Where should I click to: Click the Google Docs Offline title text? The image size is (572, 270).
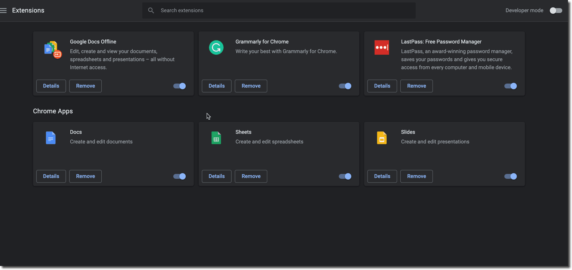tap(93, 42)
